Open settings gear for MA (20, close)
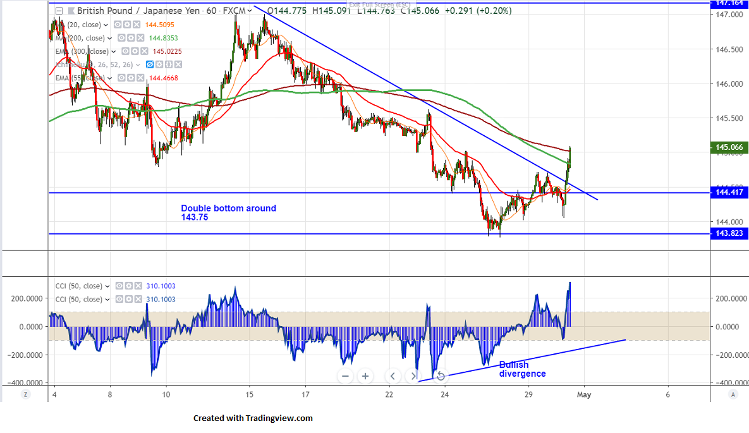The width and height of the screenshot is (749, 433). (x=127, y=25)
